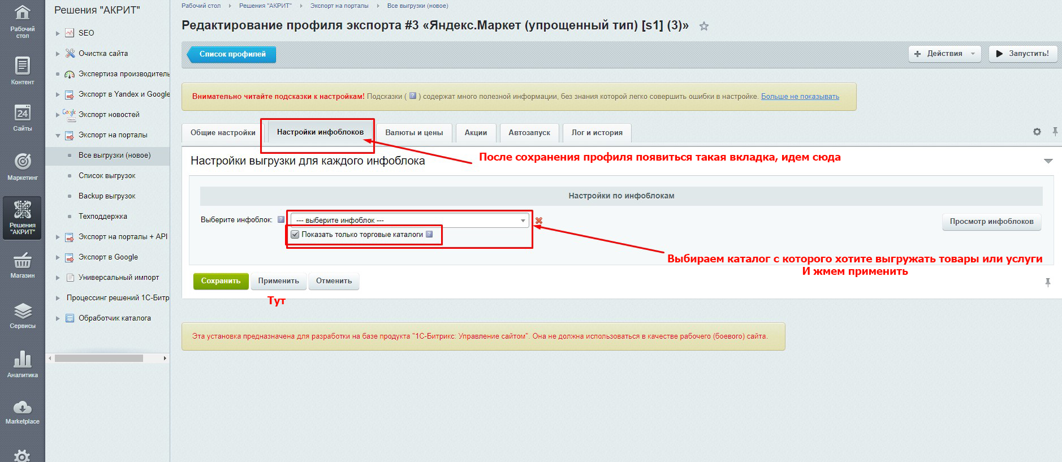
Task: Open tab settings gear icon
Action: click(x=1037, y=132)
